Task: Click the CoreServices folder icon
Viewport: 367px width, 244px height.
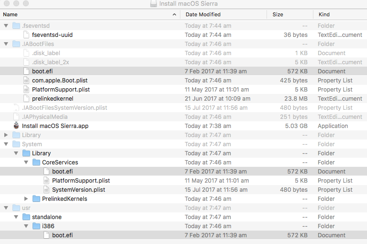Action: pyautogui.click(x=36, y=163)
